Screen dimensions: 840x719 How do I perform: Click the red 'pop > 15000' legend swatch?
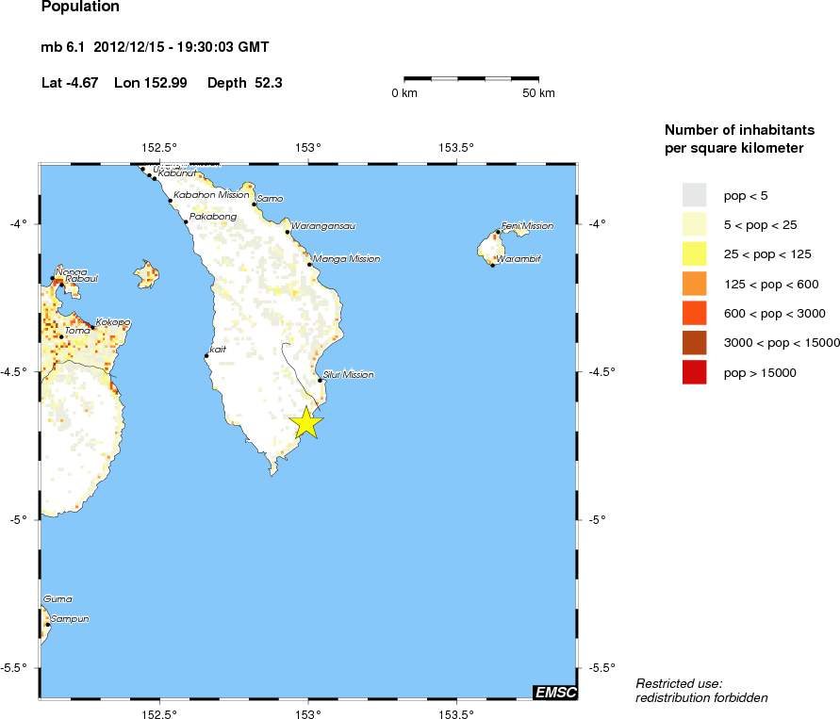click(x=694, y=372)
